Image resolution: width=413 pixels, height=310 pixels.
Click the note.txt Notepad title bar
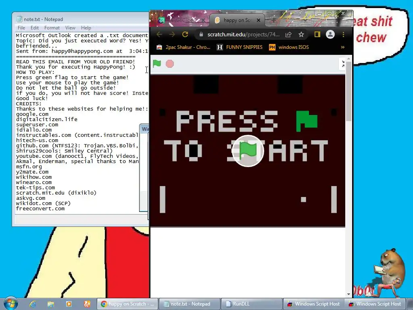80,19
